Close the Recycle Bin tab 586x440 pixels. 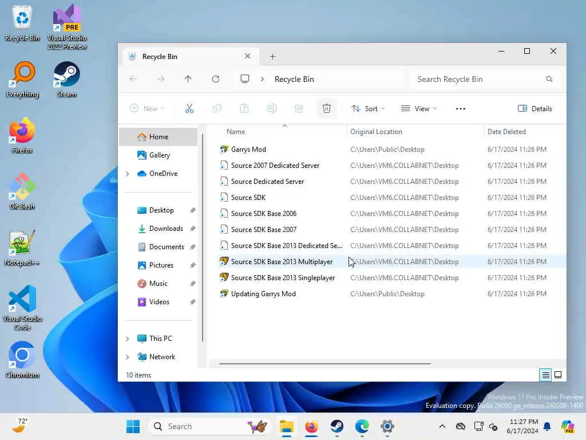pyautogui.click(x=247, y=56)
